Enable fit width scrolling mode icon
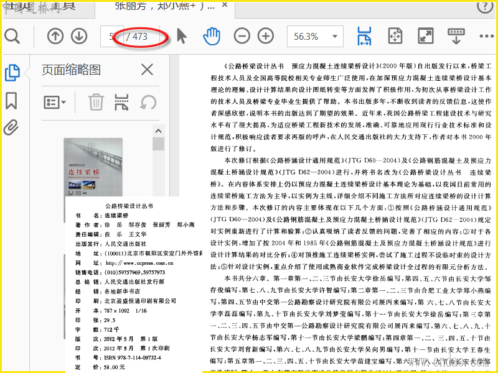 (x=364, y=36)
